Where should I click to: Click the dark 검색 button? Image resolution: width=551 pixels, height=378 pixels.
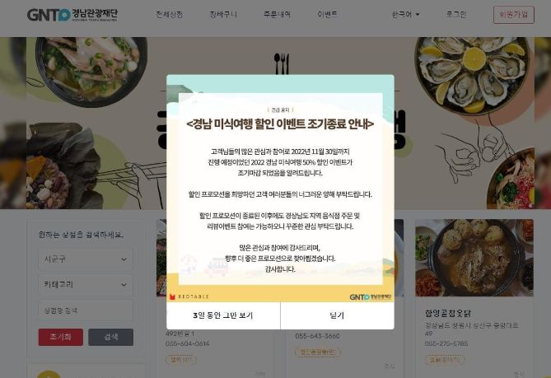click(x=110, y=337)
